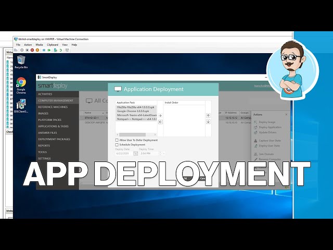
Task: Open the Action menu
Action: tap(28, 45)
